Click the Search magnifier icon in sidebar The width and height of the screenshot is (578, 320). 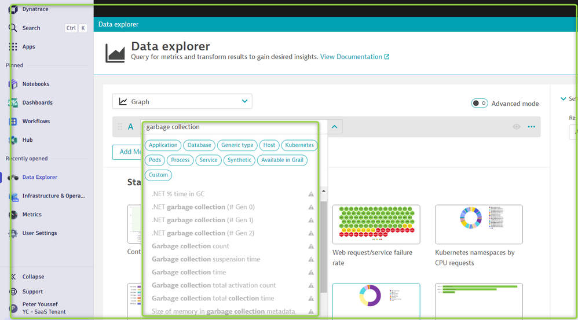pyautogui.click(x=13, y=28)
